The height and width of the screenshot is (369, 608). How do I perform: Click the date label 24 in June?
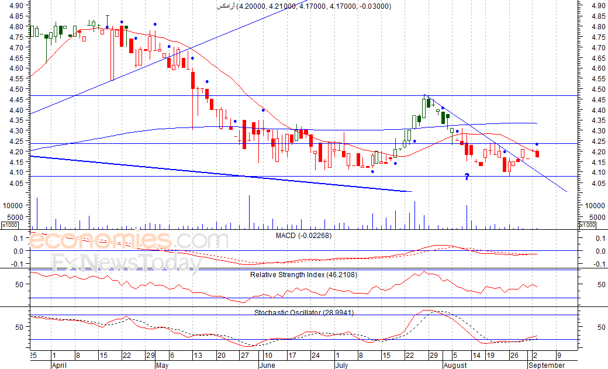[315, 356]
